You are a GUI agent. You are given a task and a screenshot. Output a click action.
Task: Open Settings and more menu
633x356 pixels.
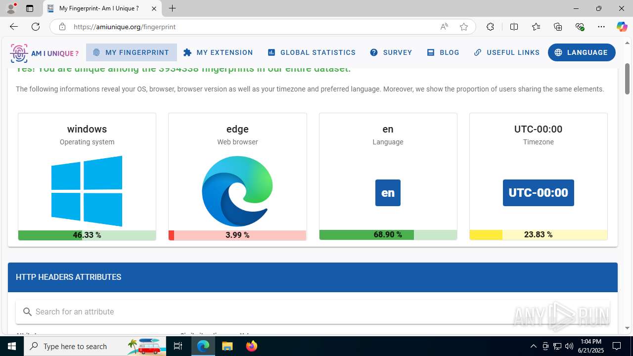601,27
